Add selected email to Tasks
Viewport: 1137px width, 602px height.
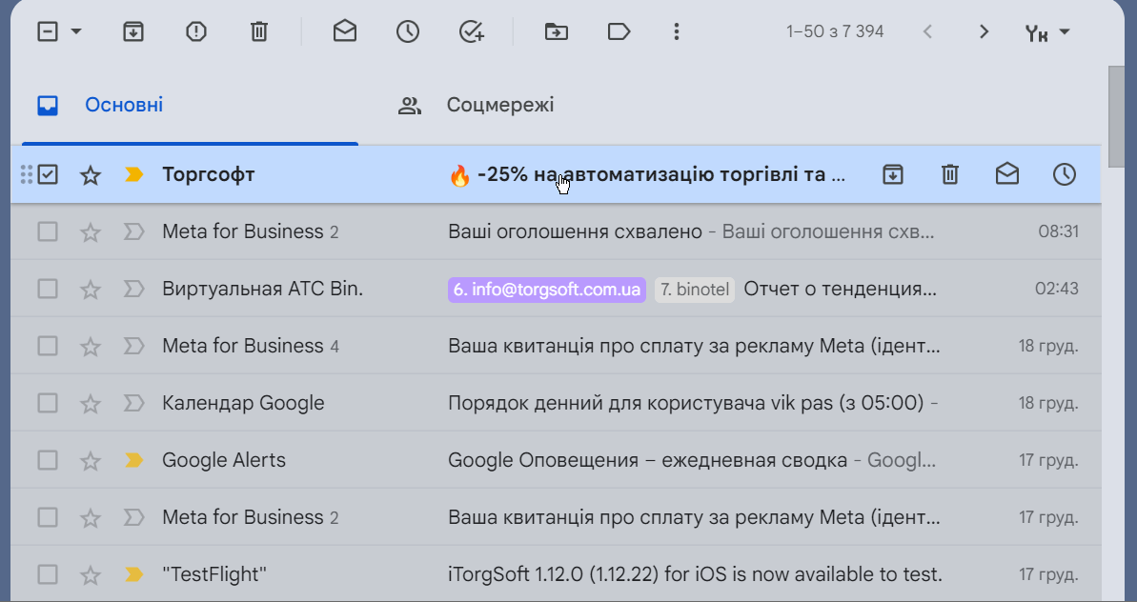470,31
